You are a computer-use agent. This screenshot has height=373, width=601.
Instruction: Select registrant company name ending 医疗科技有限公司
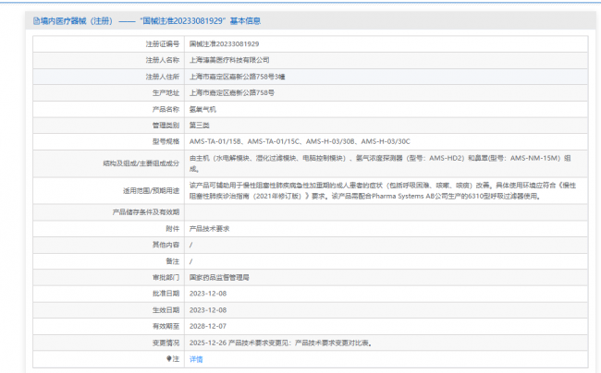point(229,60)
